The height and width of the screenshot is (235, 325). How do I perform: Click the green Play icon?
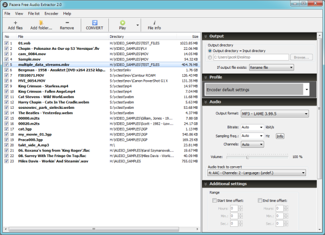(x=122, y=23)
